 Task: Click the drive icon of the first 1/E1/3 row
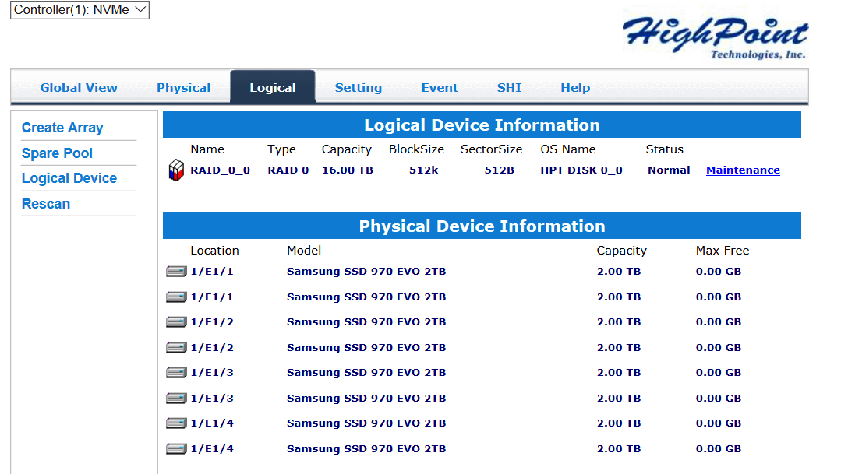[x=176, y=372]
